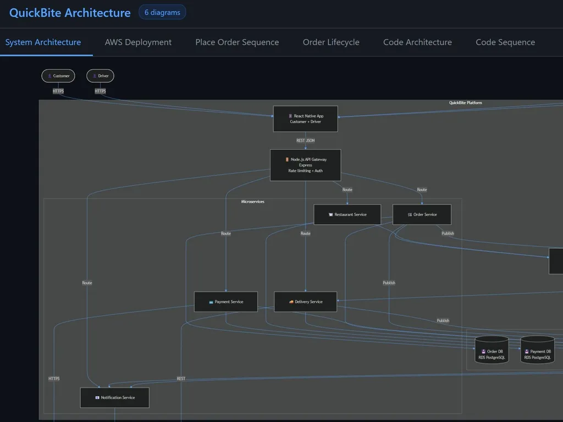Open the AWS Deployment tab
The height and width of the screenshot is (422, 563).
(138, 42)
